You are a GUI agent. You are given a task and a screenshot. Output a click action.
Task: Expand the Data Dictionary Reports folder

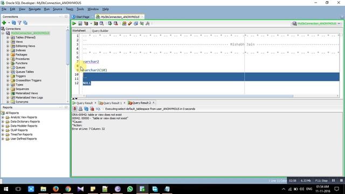[x=3, y=122]
